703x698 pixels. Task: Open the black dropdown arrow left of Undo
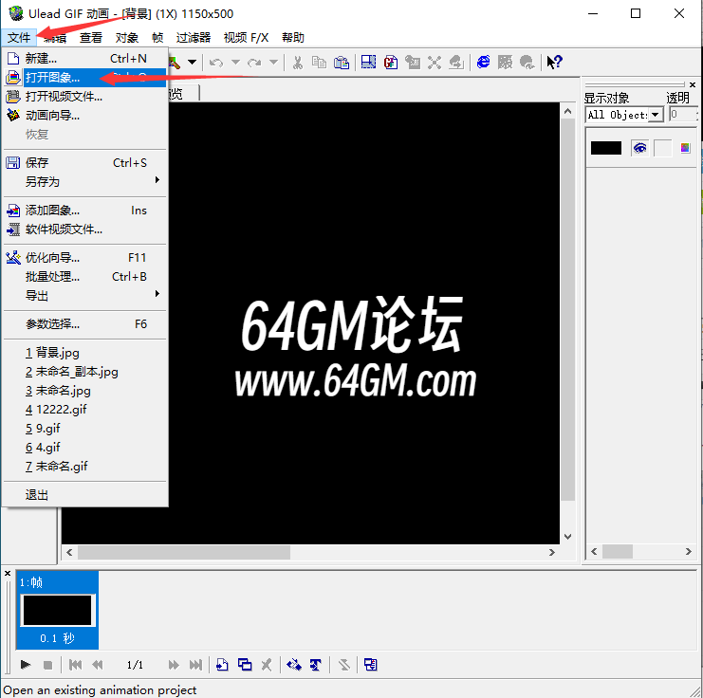click(x=192, y=62)
